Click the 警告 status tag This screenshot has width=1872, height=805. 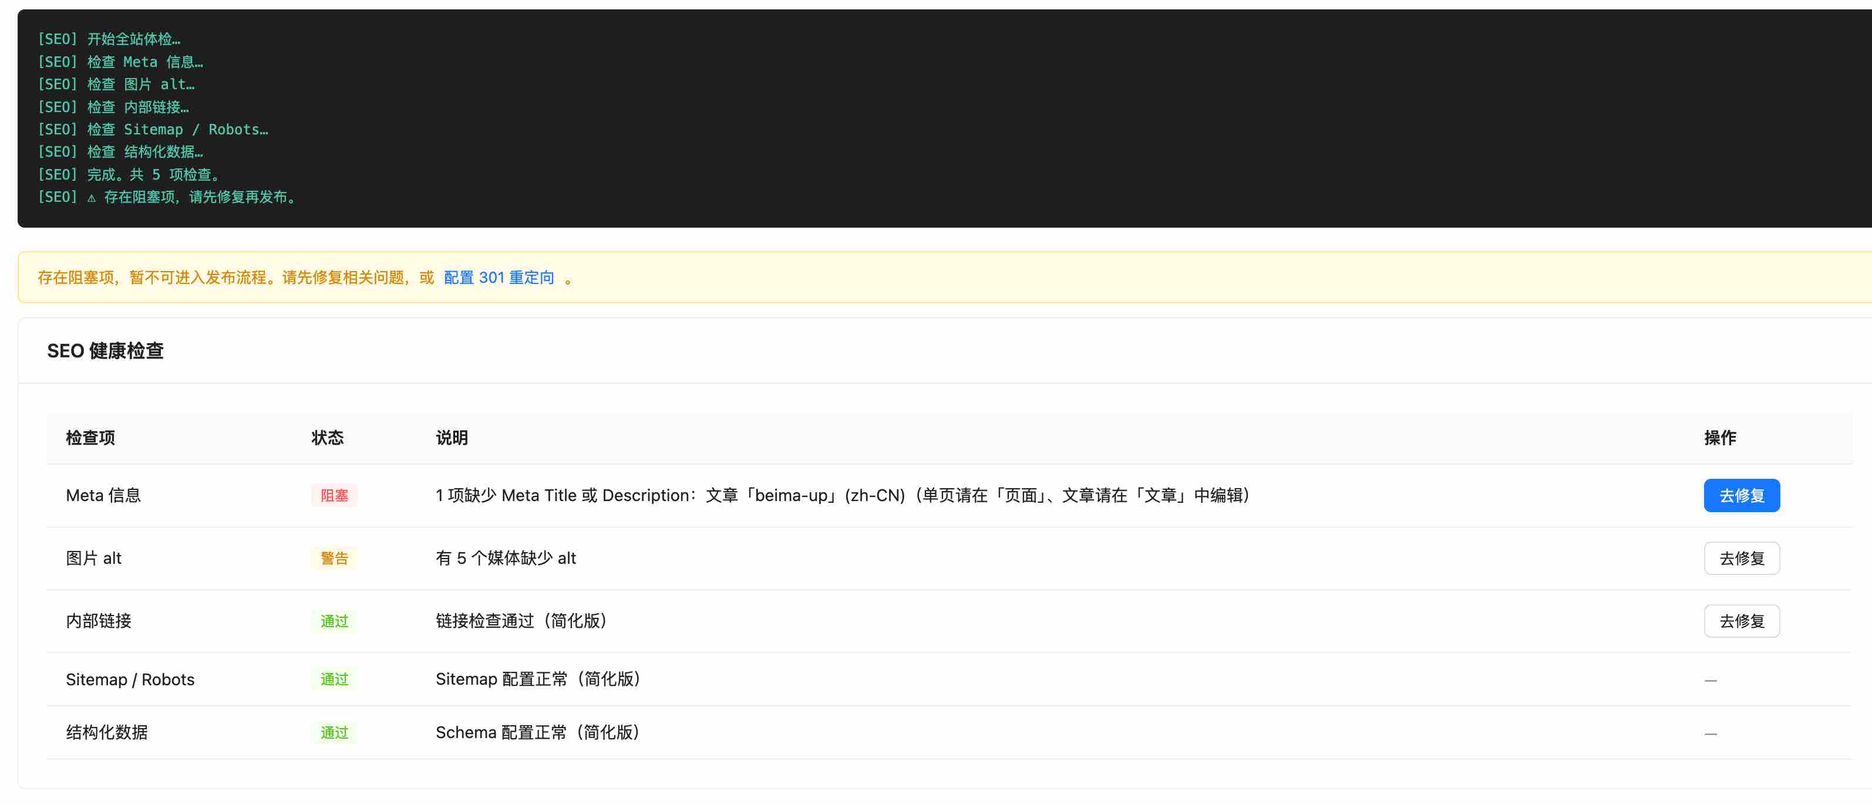334,558
